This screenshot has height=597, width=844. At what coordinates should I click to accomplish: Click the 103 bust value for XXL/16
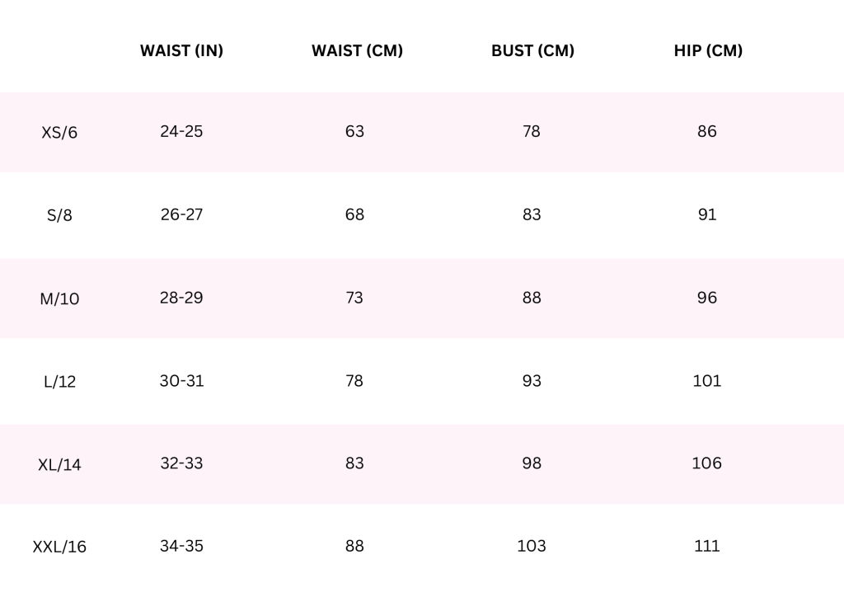pos(532,546)
